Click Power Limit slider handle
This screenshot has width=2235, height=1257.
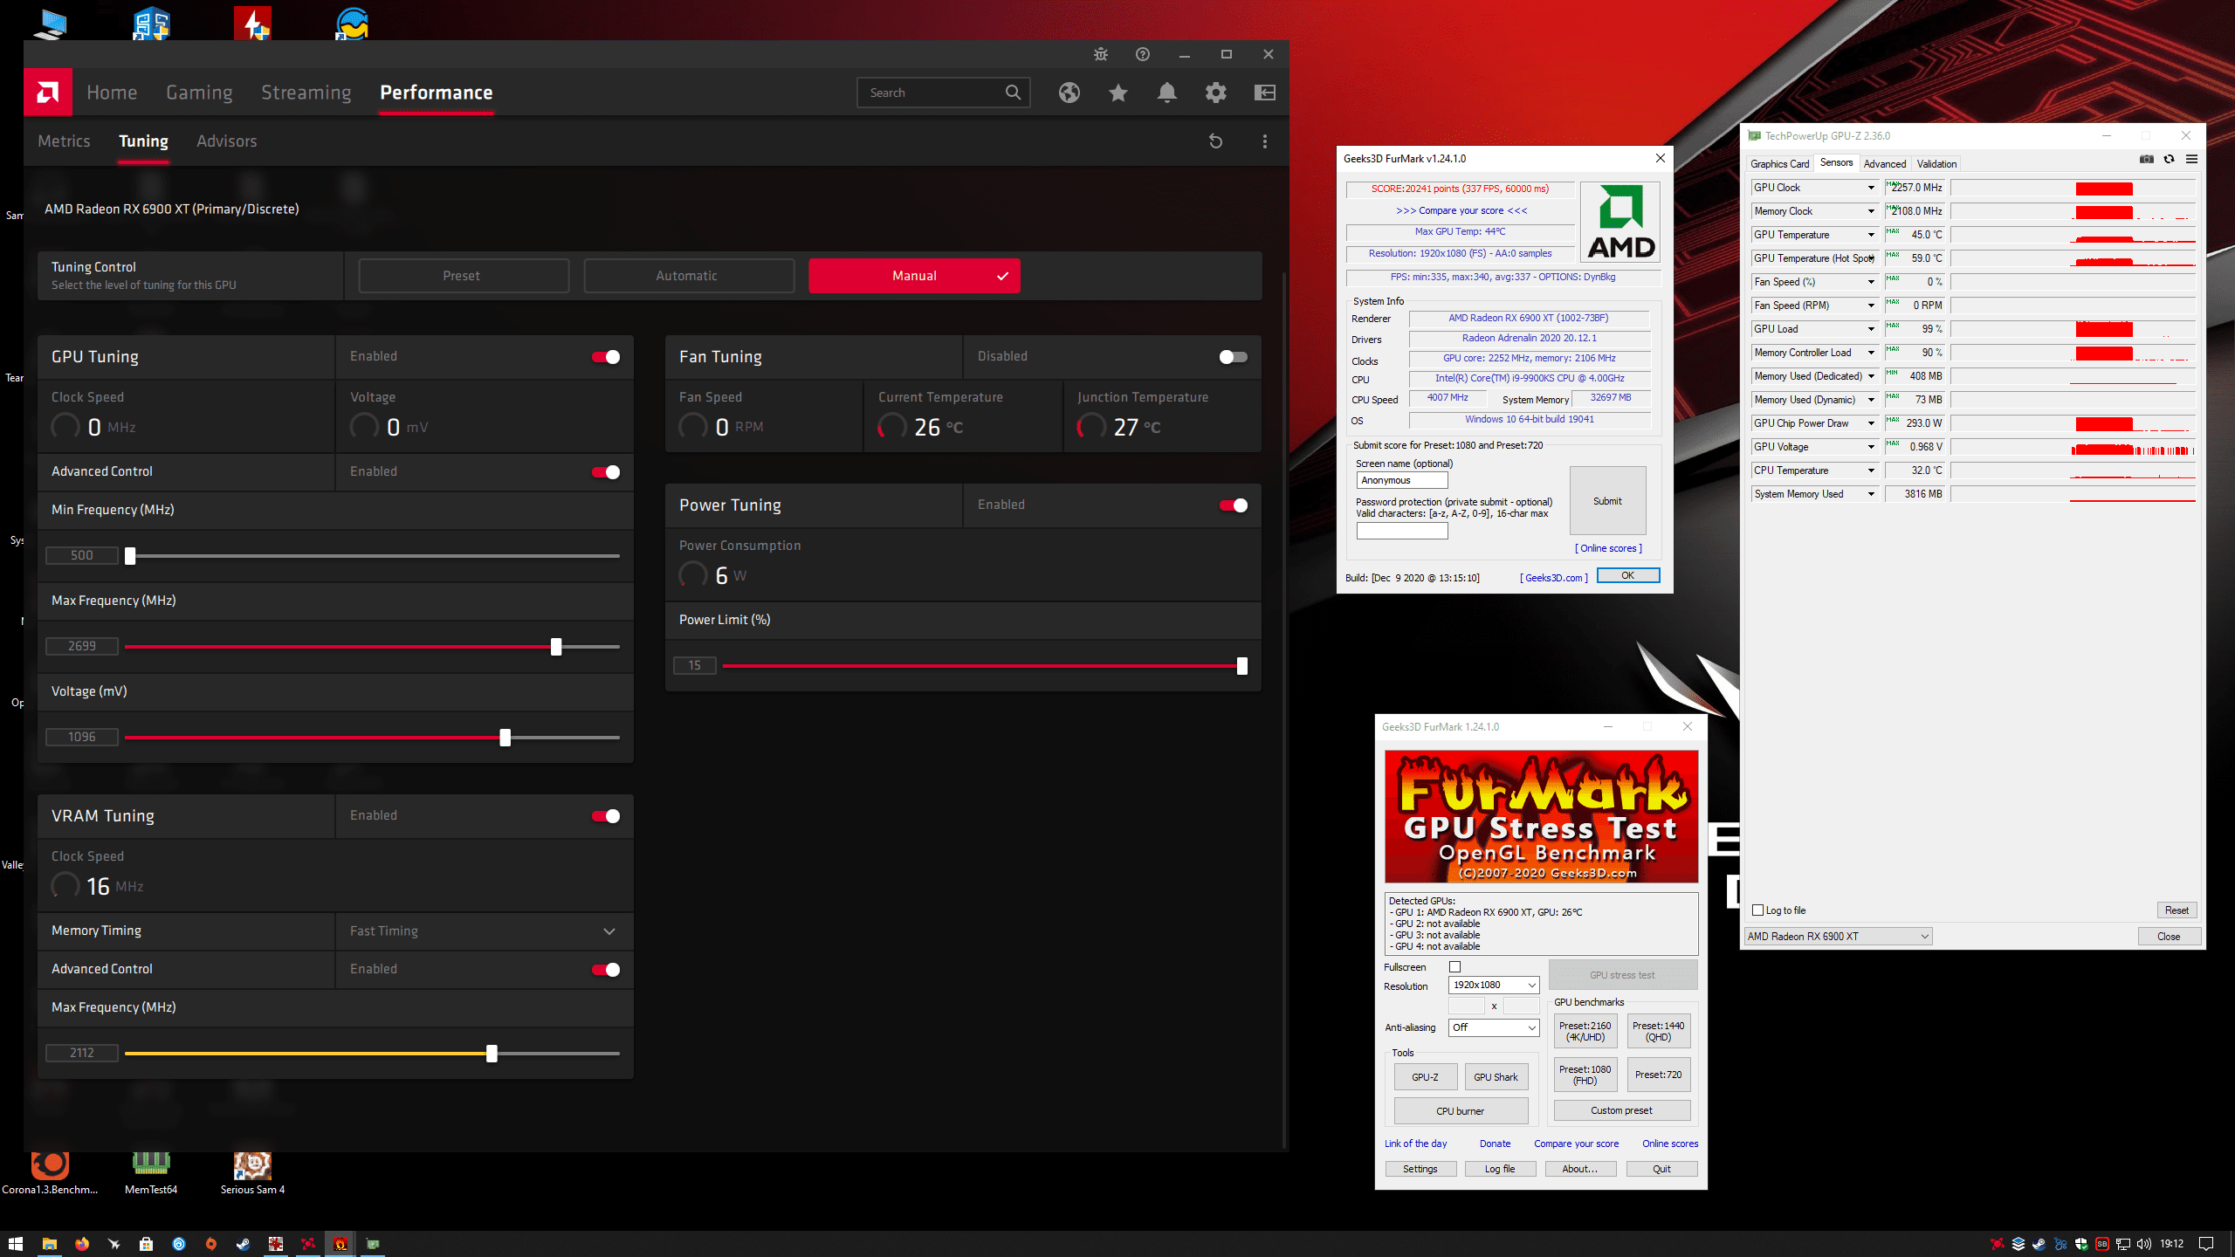pyautogui.click(x=1241, y=666)
